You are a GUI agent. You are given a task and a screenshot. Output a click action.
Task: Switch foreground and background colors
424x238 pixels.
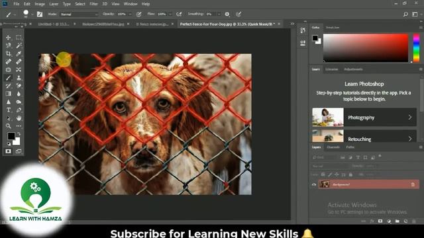(x=19, y=134)
